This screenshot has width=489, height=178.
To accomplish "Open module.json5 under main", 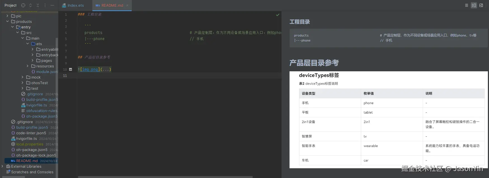I will point(44,72).
